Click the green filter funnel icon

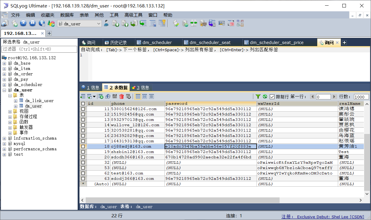(258, 96)
